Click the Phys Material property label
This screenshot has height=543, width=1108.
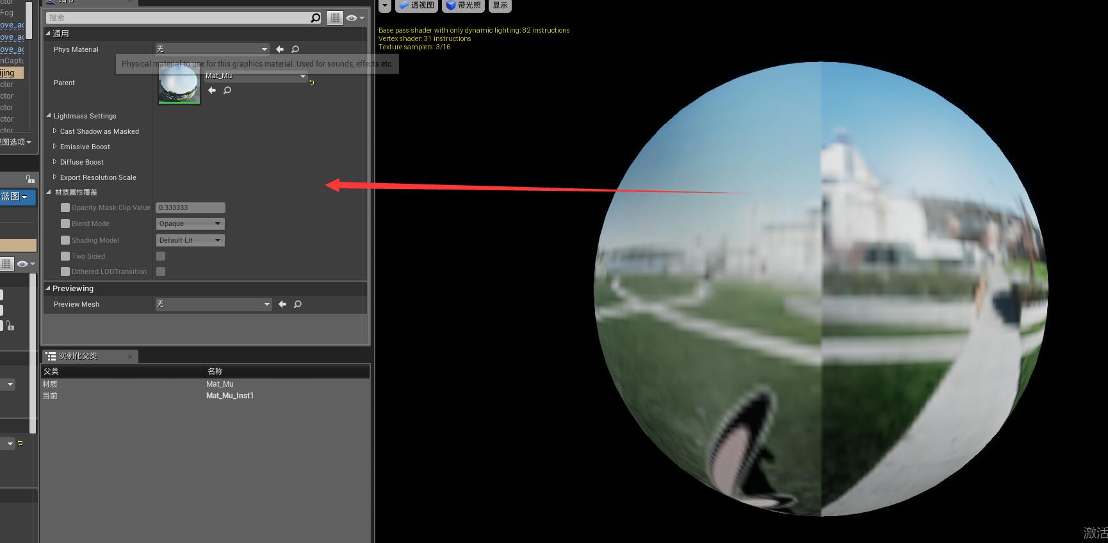tap(76, 49)
